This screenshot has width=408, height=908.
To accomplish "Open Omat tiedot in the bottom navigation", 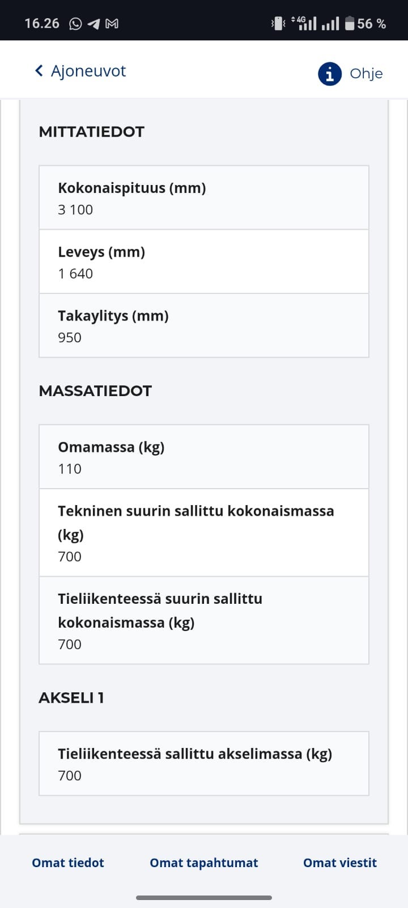I will coord(67,863).
